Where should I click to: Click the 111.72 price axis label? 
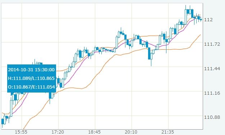tap(212, 44)
